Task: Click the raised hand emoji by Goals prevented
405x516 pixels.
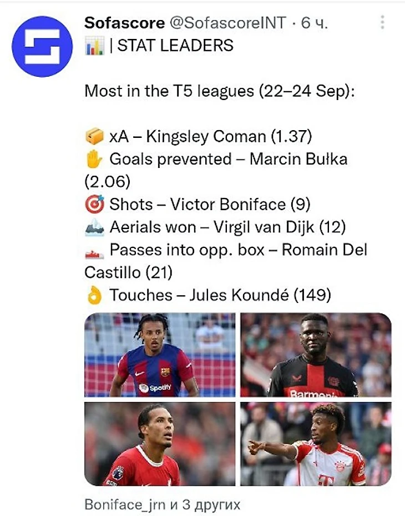Action: [94, 160]
